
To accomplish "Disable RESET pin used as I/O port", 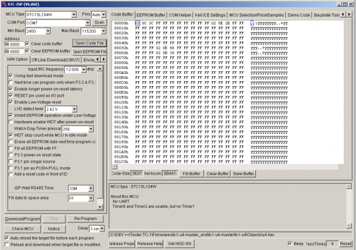I will pos(11,96).
